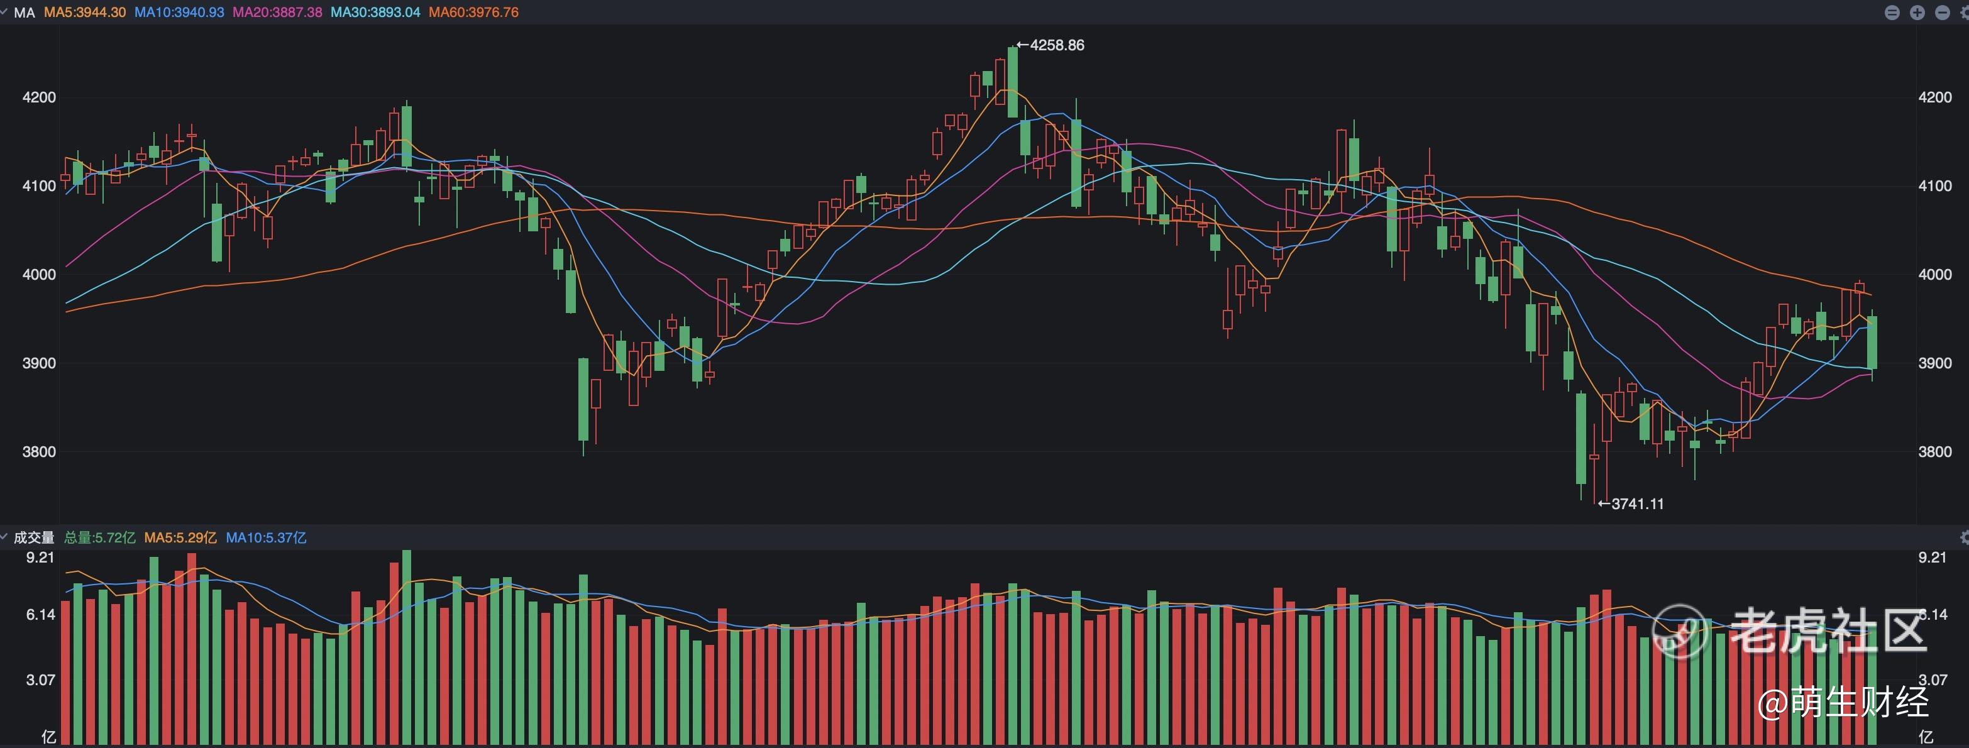
Task: Zoom in with the plus icon
Action: [1917, 12]
